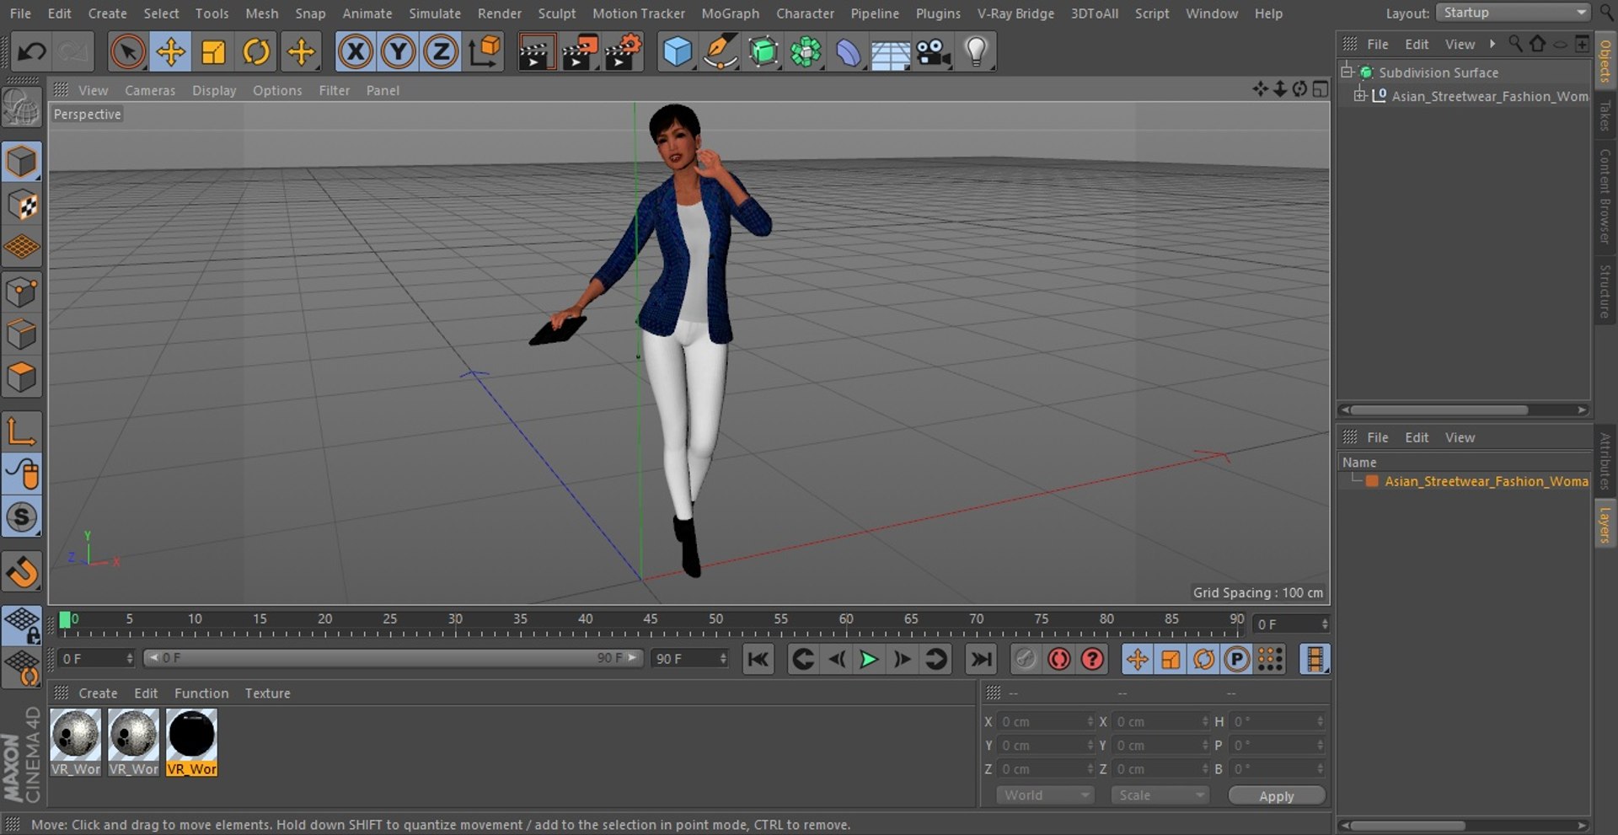
Task: Toggle Tweak mode mouse icon
Action: pos(21,474)
